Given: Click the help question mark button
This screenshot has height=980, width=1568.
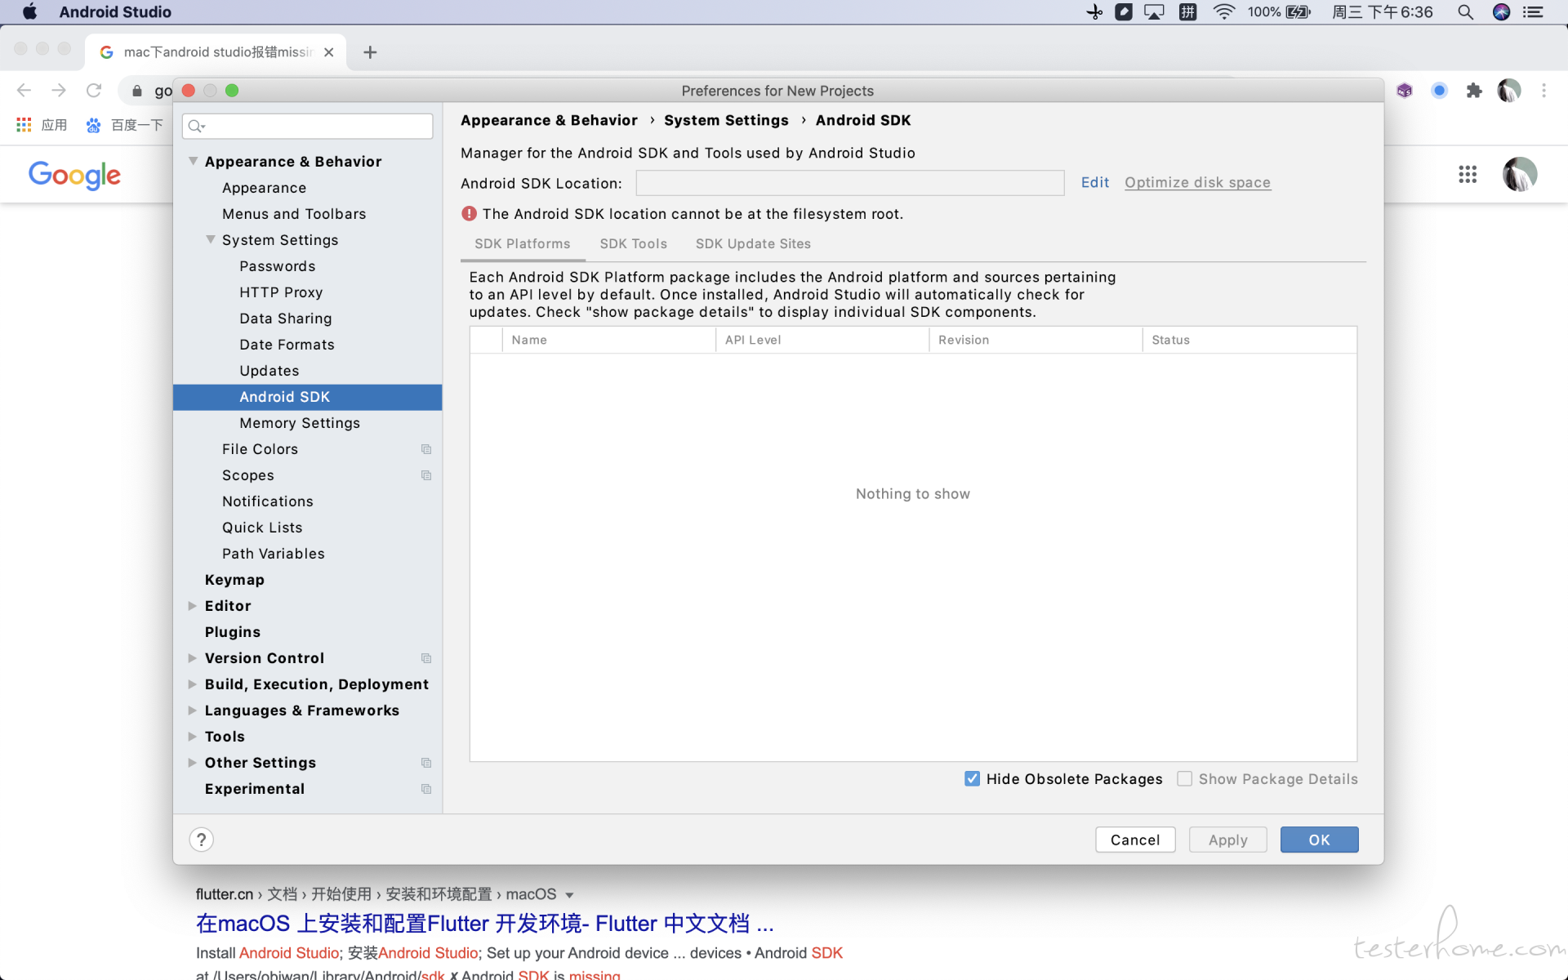Looking at the screenshot, I should 201,840.
